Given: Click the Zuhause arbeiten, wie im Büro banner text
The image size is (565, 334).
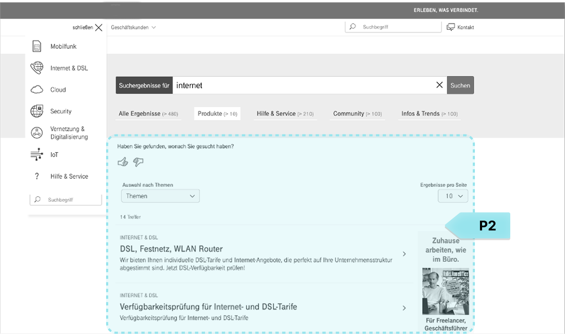Looking at the screenshot, I should coord(446,250).
